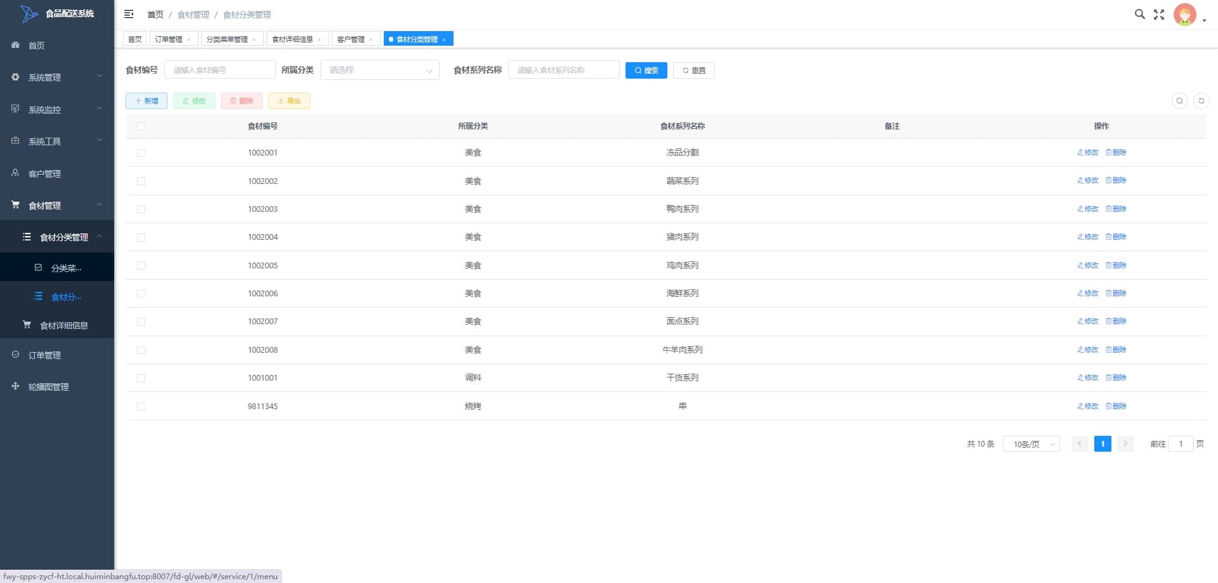The height and width of the screenshot is (583, 1218).
Task: Select page 1 in pagination
Action: pos(1103,444)
